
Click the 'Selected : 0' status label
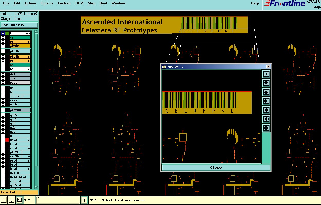coord(19,192)
